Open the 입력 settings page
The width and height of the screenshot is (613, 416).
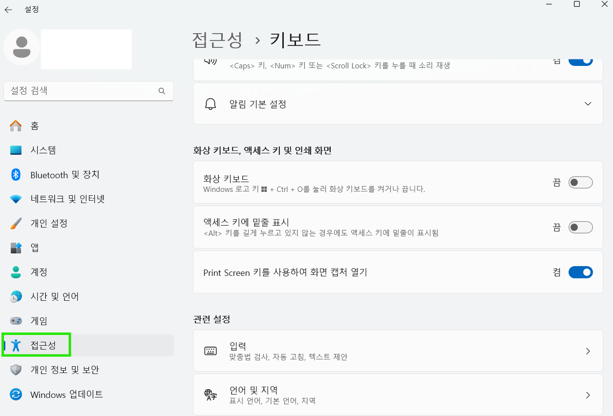398,351
